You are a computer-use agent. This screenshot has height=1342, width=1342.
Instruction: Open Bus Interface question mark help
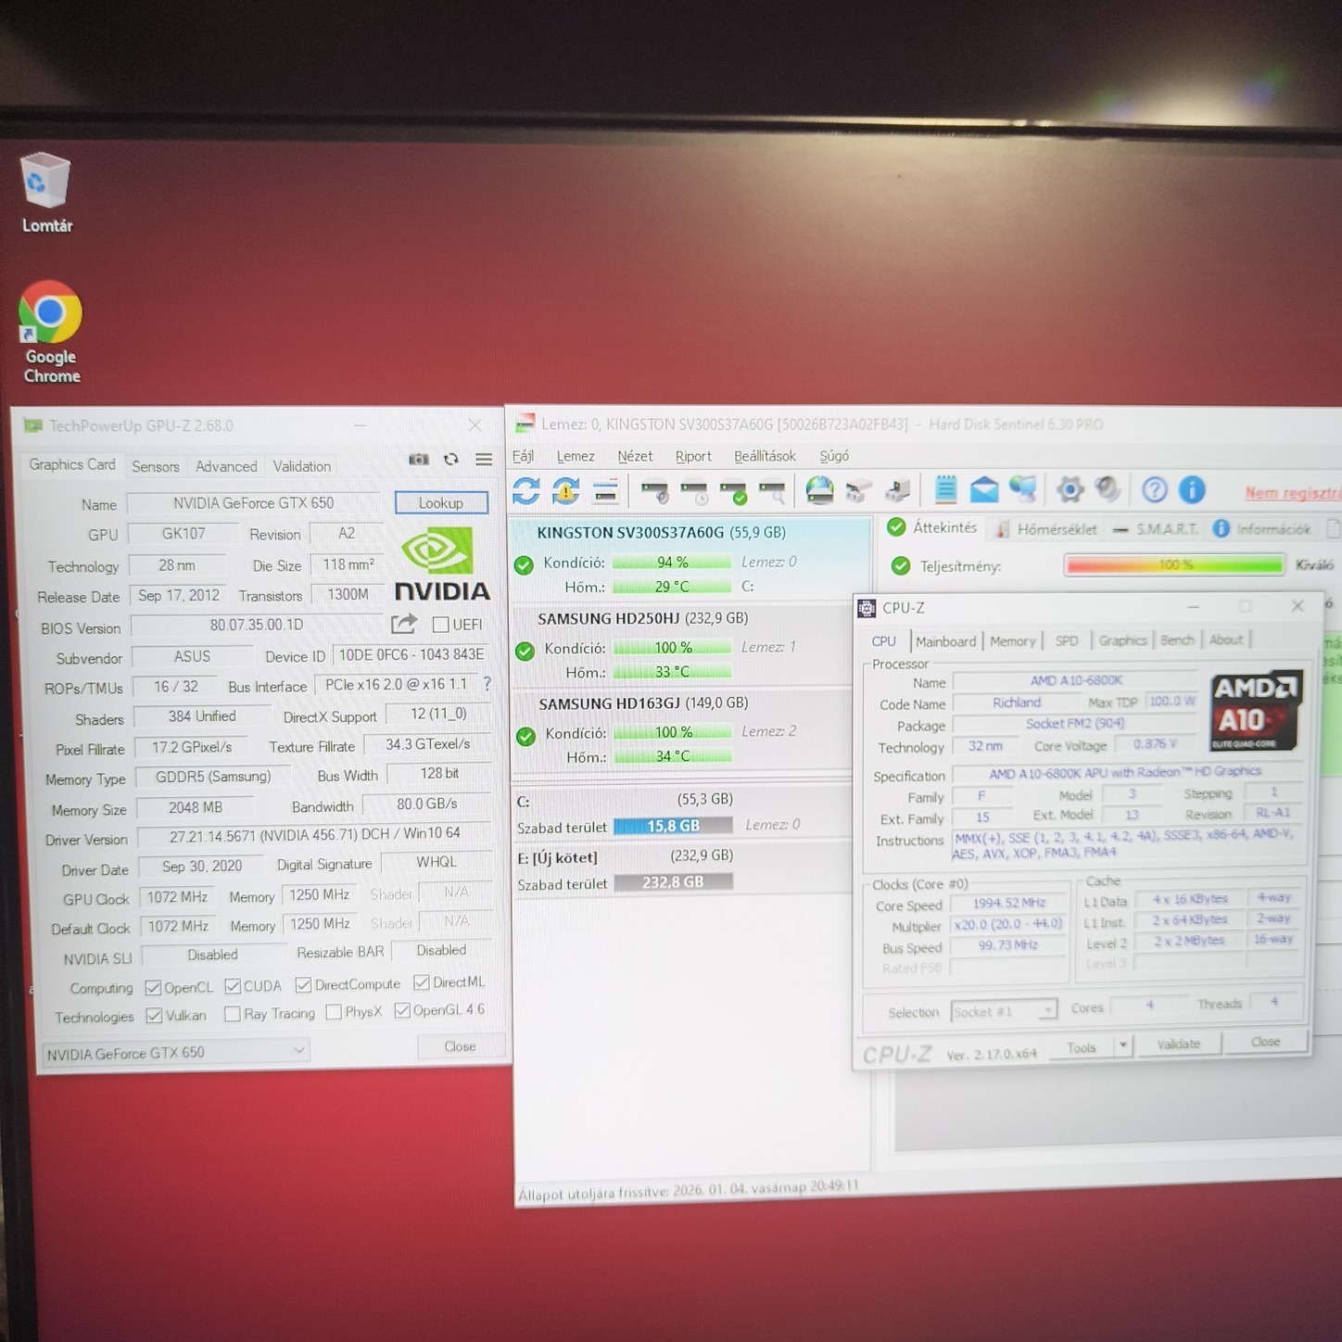pos(487,684)
